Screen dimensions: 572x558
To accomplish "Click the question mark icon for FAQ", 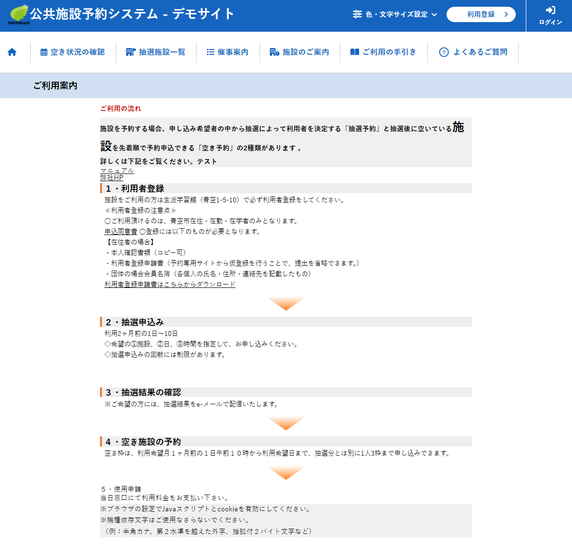I will click(444, 52).
